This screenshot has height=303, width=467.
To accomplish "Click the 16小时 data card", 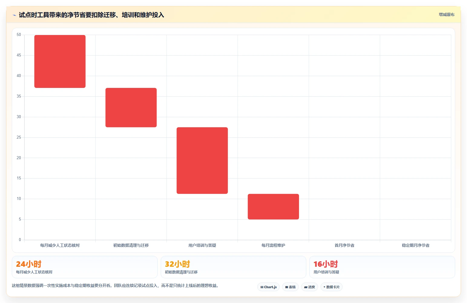I will (x=382, y=267).
